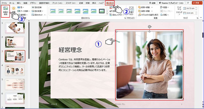Screen dimensions: 204x109
Task: Select slide 2 thumbnail
Action: [x=15, y=42]
